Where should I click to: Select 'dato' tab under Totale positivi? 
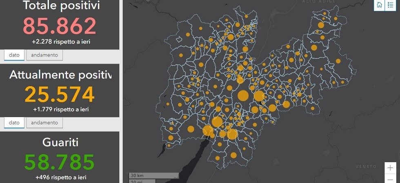click(14, 55)
